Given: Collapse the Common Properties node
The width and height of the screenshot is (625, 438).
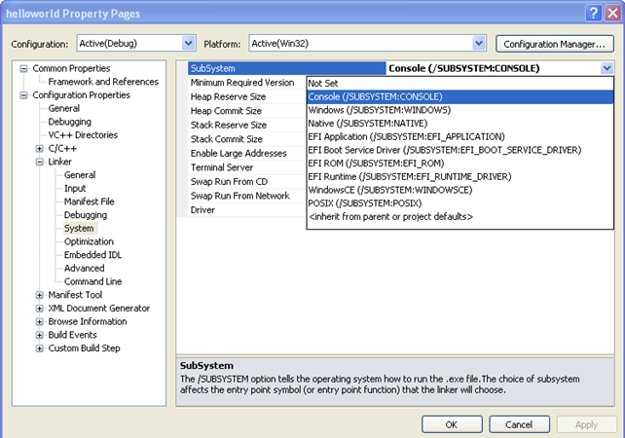Looking at the screenshot, I should pos(24,69).
